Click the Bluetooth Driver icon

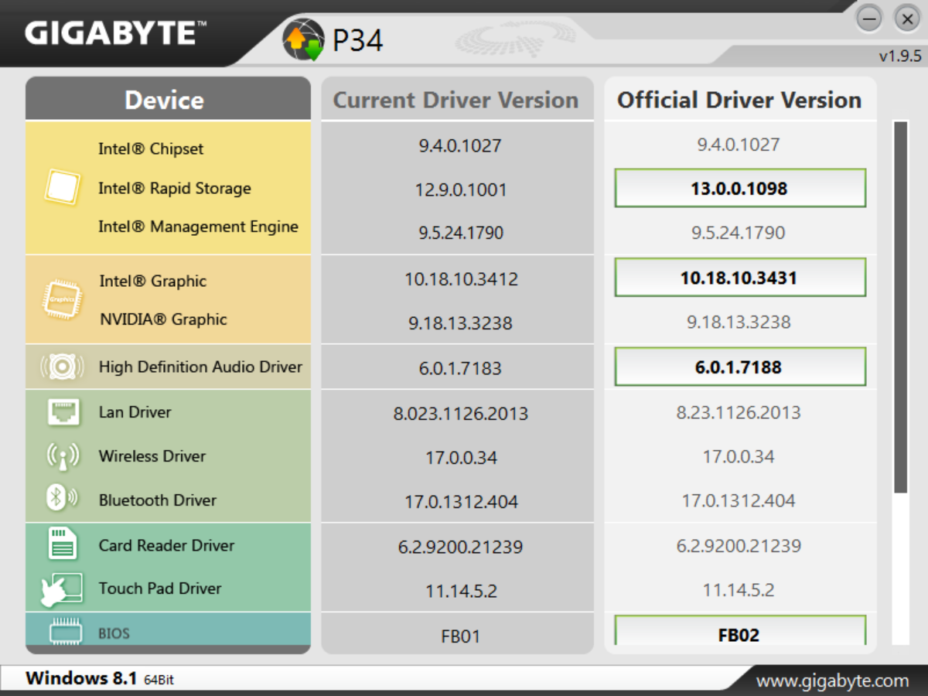[62, 499]
